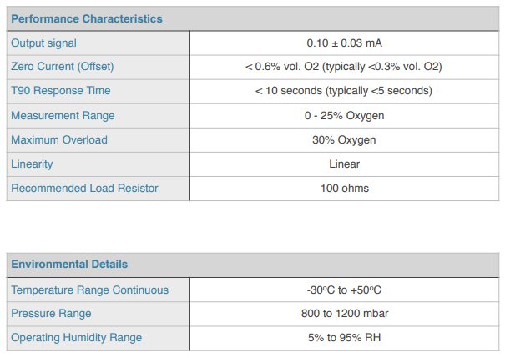Select the 5% to 95% RH value
Screen dimensions: 505x358
(x=344, y=338)
